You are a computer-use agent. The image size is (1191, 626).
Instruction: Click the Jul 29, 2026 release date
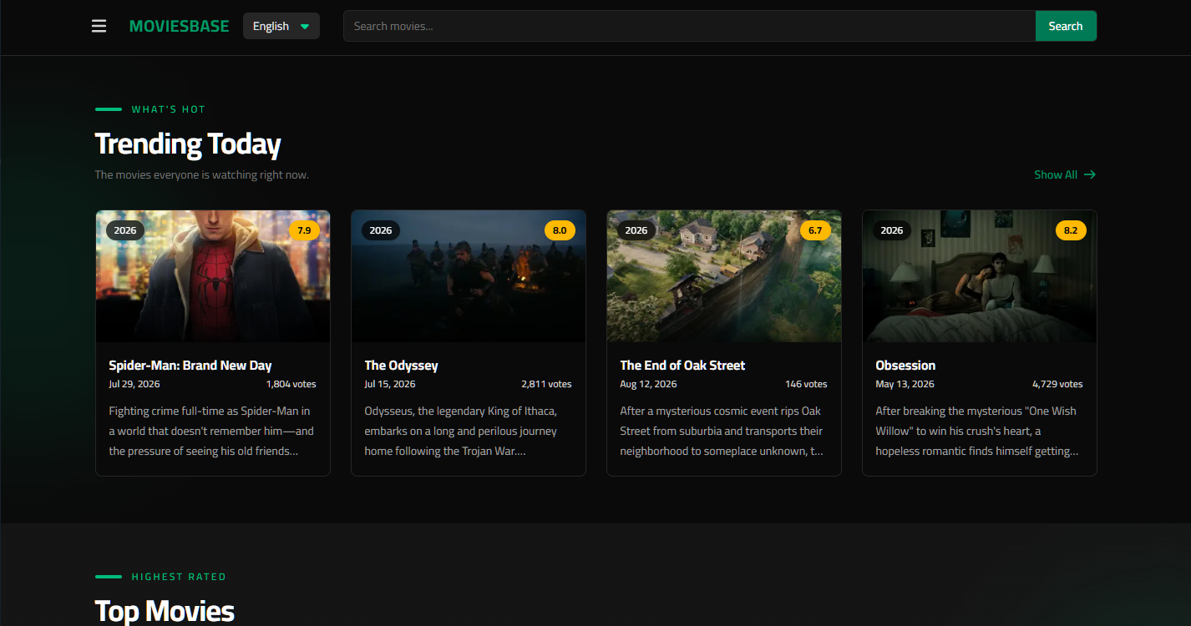134,384
